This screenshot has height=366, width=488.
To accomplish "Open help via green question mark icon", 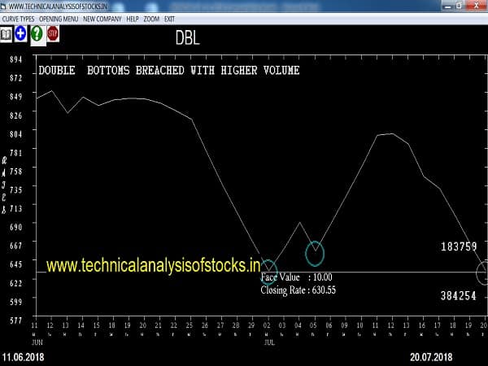I will coord(37,34).
